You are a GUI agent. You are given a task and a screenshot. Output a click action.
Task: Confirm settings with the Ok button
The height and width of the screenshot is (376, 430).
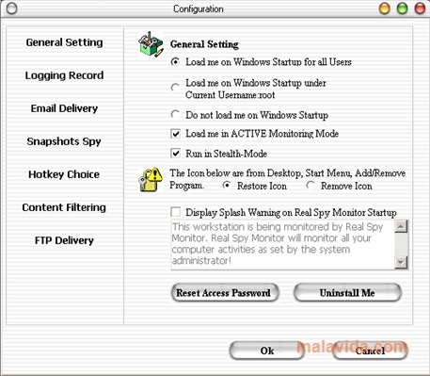point(267,351)
